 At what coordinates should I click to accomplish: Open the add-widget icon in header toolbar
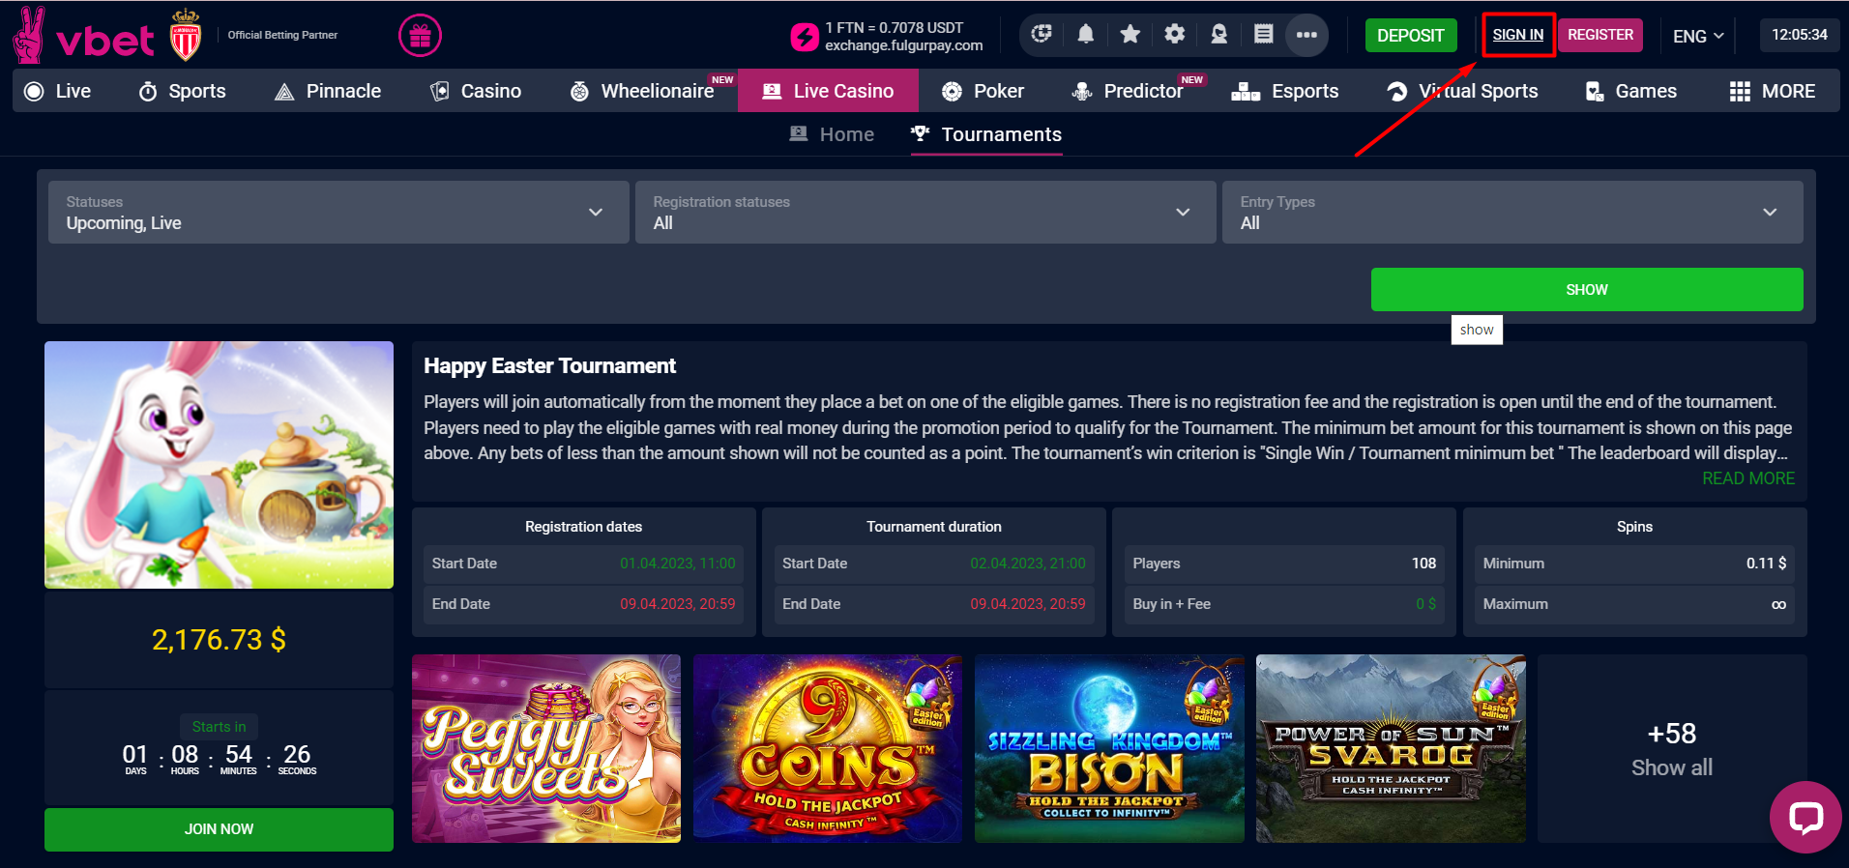pyautogui.click(x=1042, y=35)
